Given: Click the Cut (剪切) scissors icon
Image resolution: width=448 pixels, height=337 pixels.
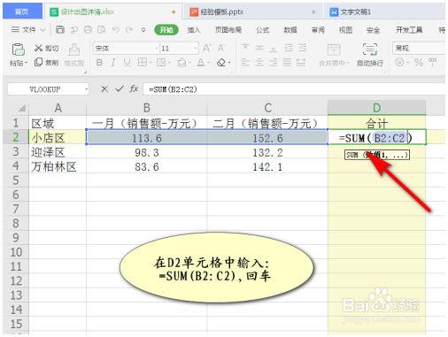Looking at the screenshot, I should coord(38,48).
